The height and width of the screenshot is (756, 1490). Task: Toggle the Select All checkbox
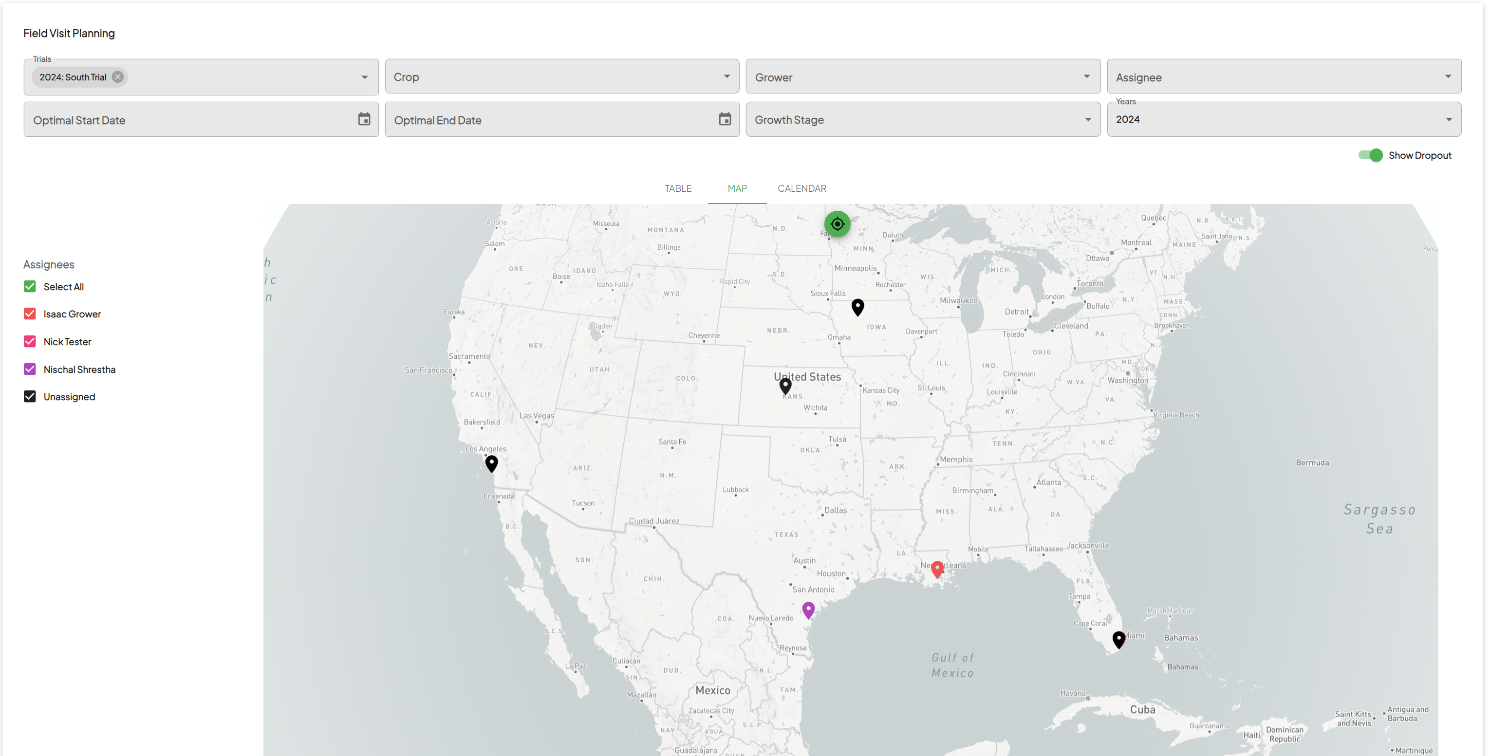tap(30, 286)
